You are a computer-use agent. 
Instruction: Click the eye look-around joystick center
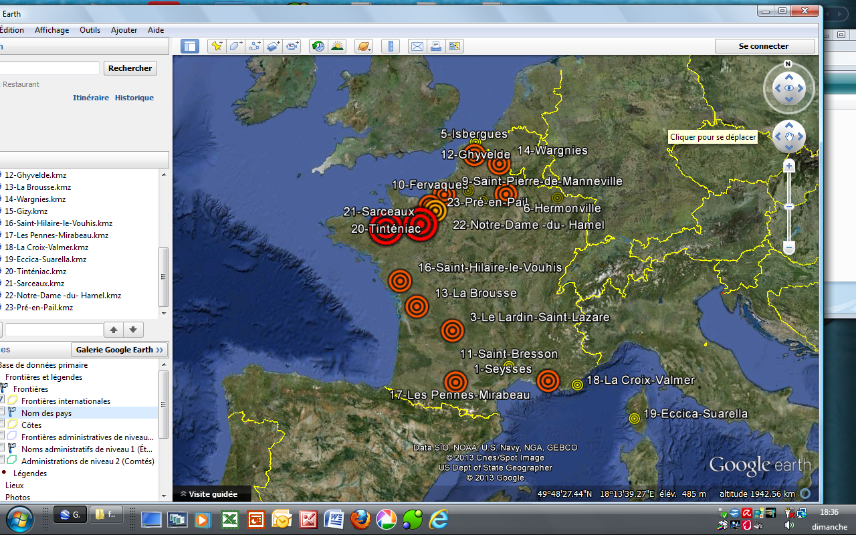click(789, 88)
